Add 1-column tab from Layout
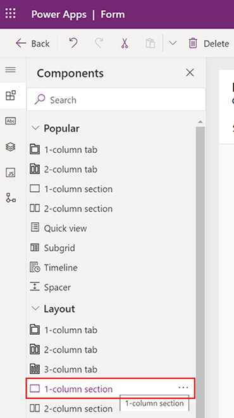 coord(64,330)
